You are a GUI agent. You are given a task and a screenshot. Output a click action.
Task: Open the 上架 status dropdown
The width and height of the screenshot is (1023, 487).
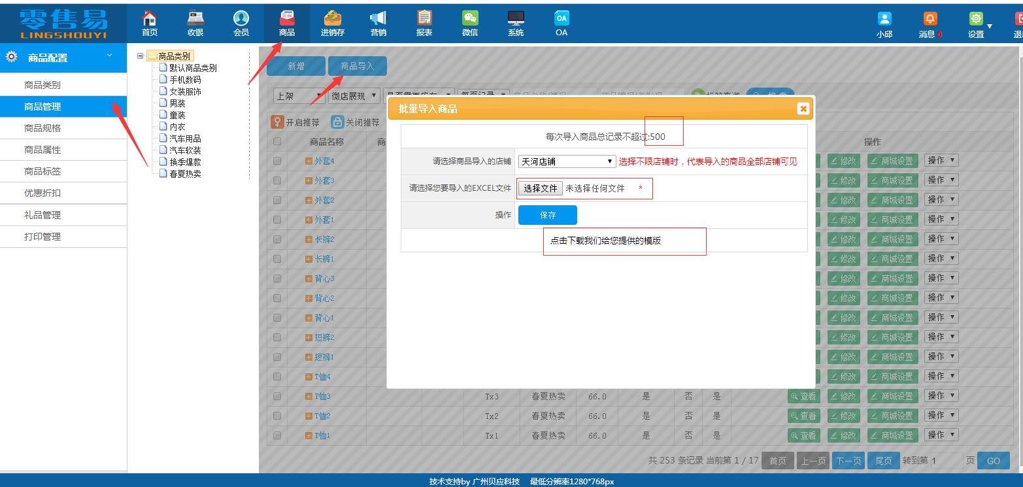(x=298, y=95)
